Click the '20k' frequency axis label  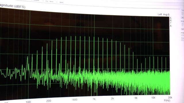[170, 98]
